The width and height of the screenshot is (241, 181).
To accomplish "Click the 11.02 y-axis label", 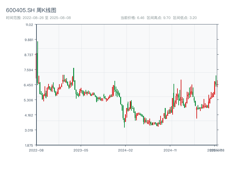I will 29,25.
